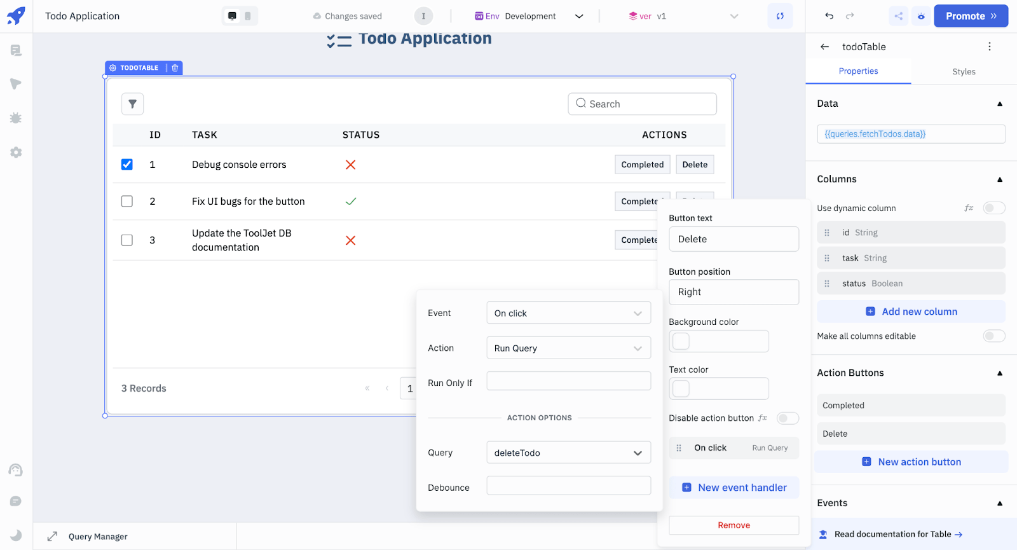The image size is (1017, 550).
Task: Open the Event On click dropdown
Action: (569, 313)
